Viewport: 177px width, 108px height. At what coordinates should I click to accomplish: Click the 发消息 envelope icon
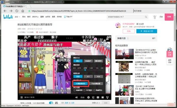pos(137,24)
